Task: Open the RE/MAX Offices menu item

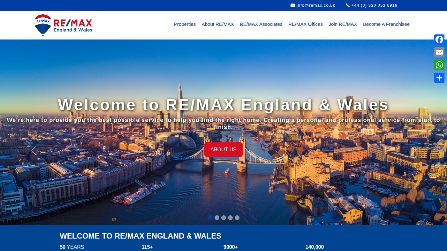Action: 306,24
